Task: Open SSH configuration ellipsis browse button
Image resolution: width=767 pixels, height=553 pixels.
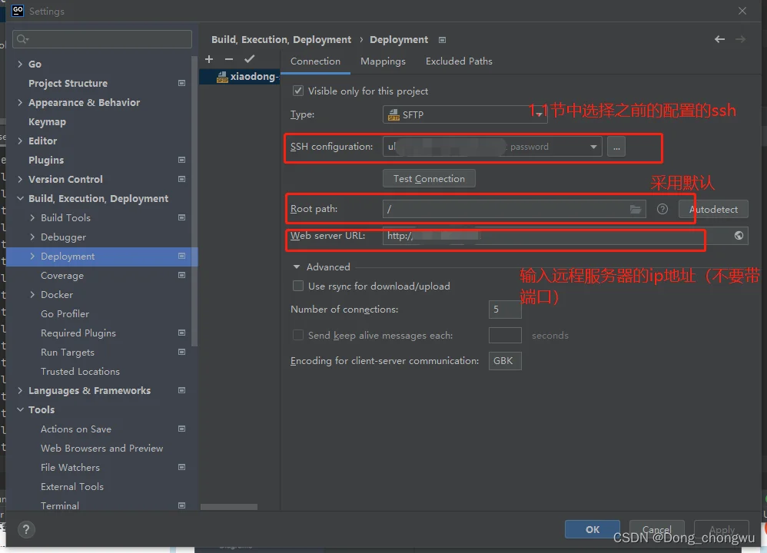Action: pos(616,147)
